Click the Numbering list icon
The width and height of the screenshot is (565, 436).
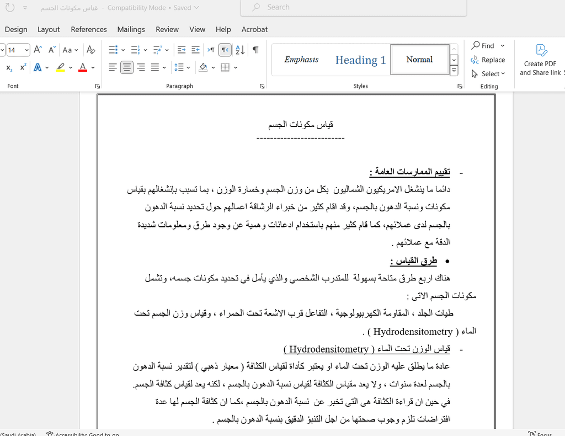tap(135, 50)
